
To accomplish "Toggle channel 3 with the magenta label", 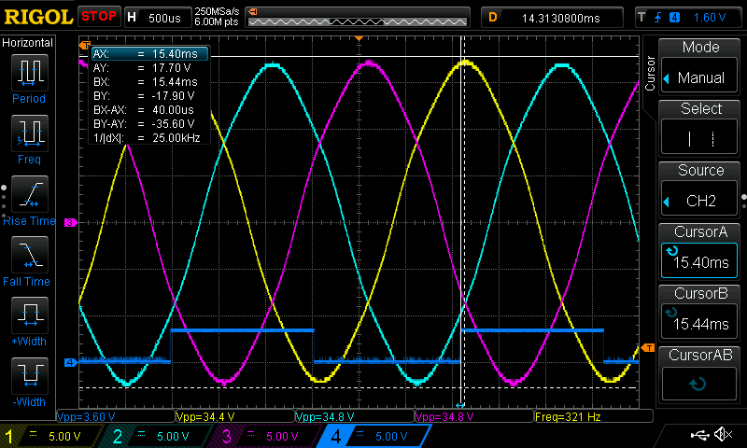I will coord(267,436).
